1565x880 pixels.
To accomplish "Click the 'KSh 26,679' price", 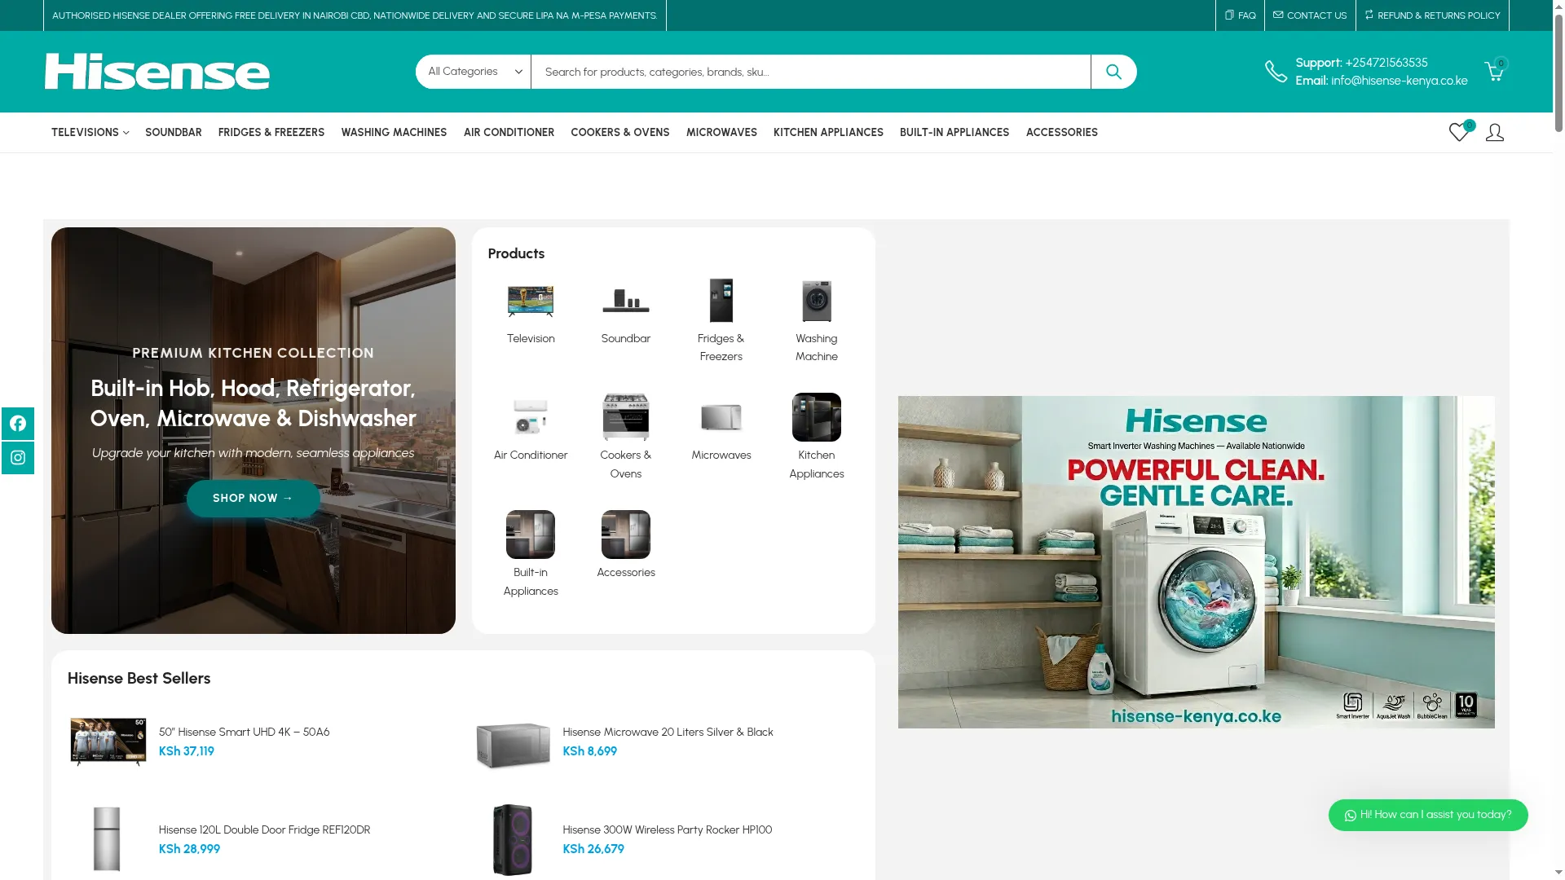I will (x=593, y=849).
